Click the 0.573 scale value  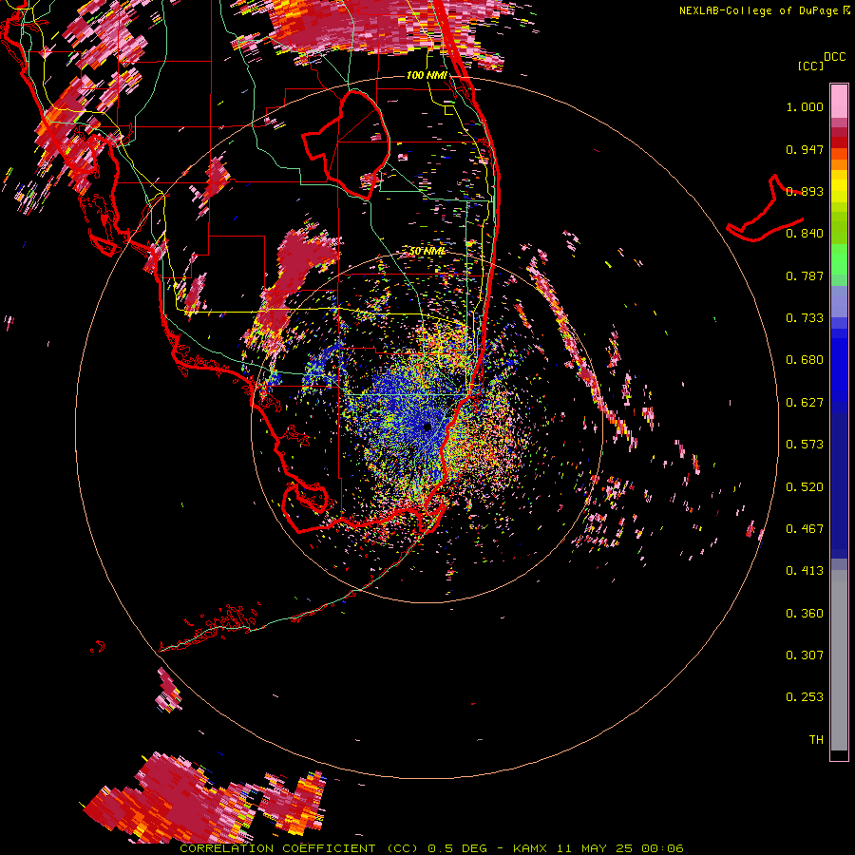pyautogui.click(x=805, y=445)
